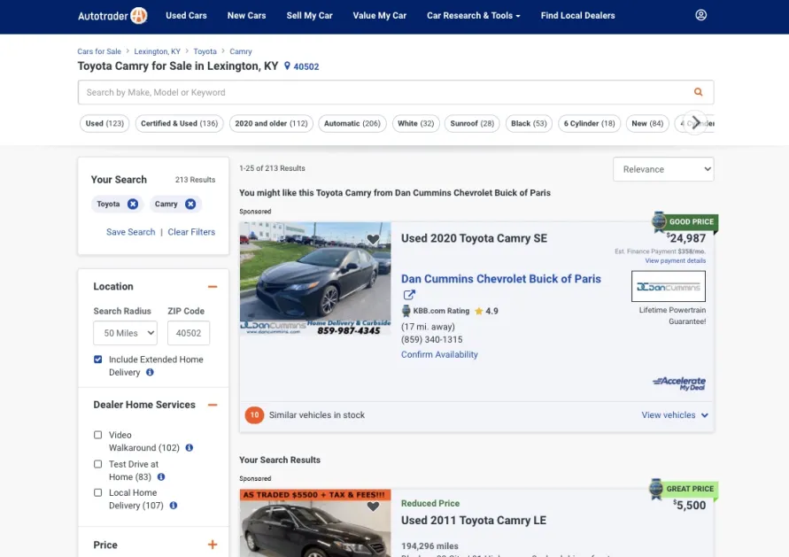
Task: Click Clear Filters link
Action: [191, 232]
